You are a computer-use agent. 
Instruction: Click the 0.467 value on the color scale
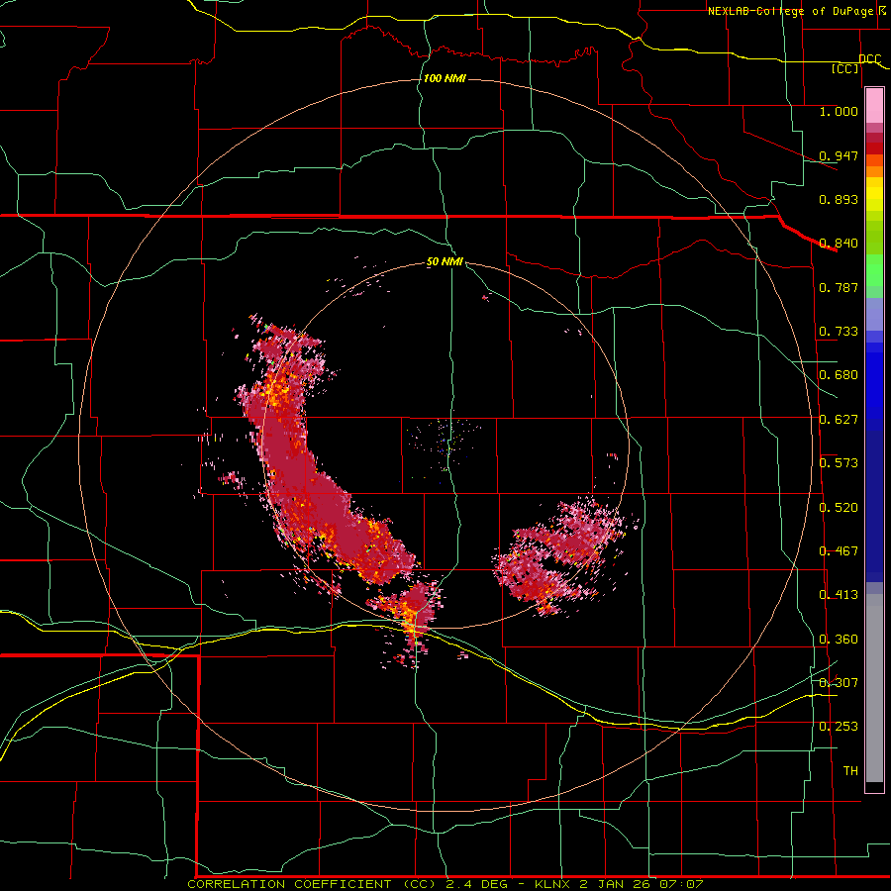[x=839, y=551]
